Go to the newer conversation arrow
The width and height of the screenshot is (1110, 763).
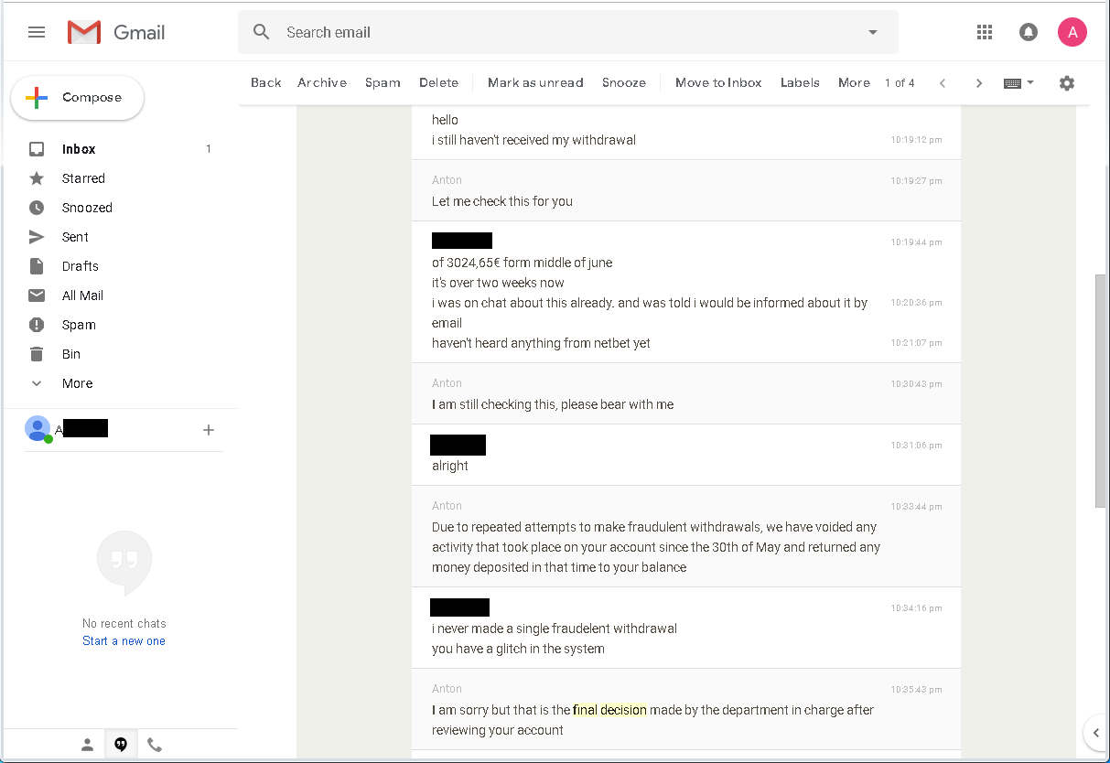(943, 83)
